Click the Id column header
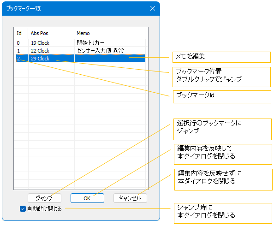This screenshot has width=274, height=226. 21,33
